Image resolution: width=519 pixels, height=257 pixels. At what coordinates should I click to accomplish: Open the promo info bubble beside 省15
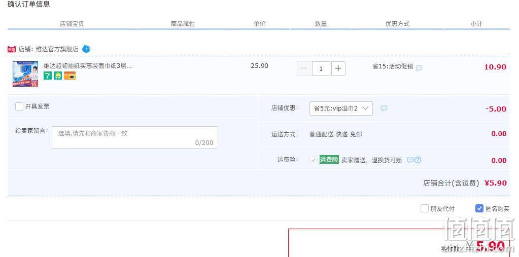[419, 68]
